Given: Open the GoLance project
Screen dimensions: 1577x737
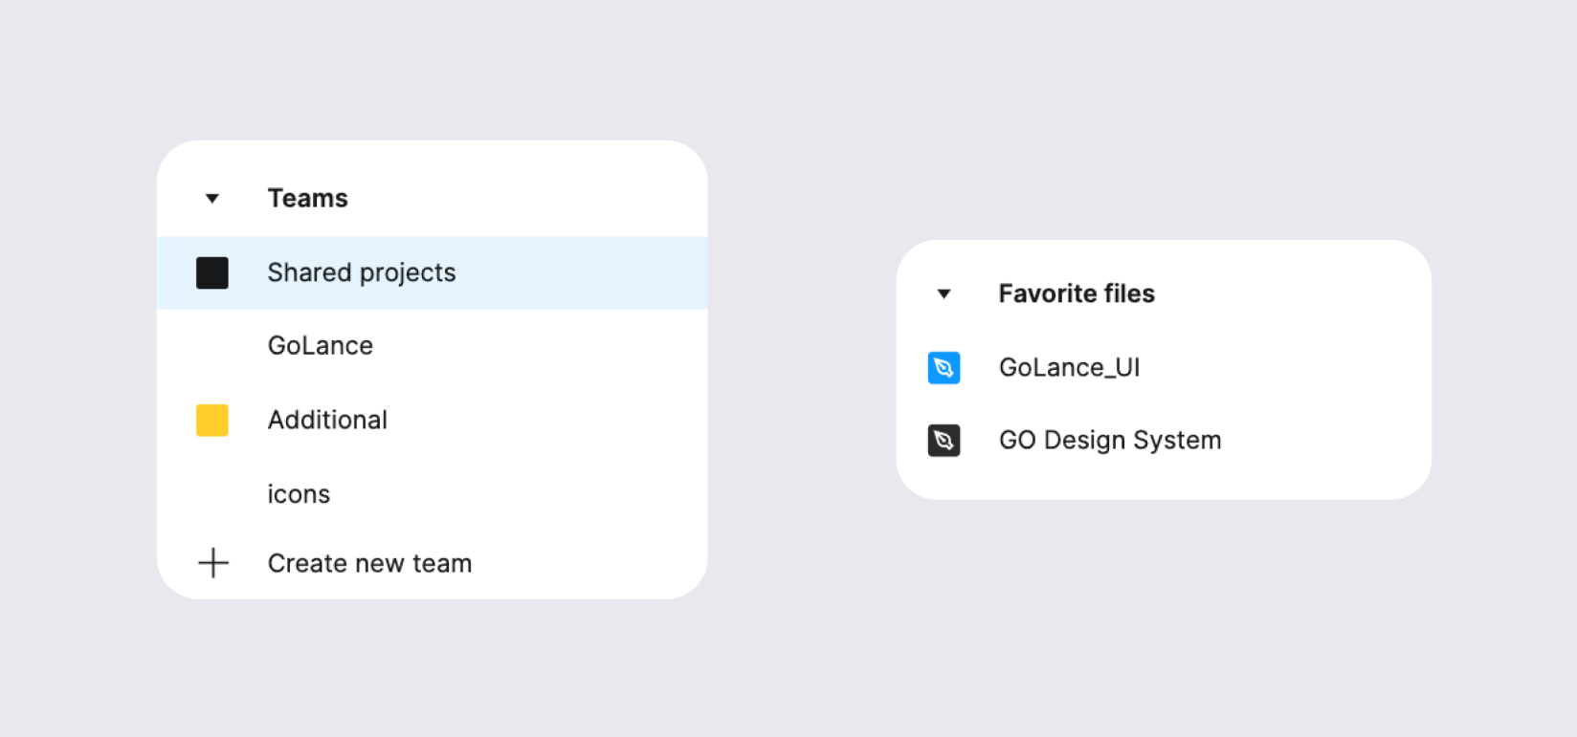Looking at the screenshot, I should click(320, 345).
